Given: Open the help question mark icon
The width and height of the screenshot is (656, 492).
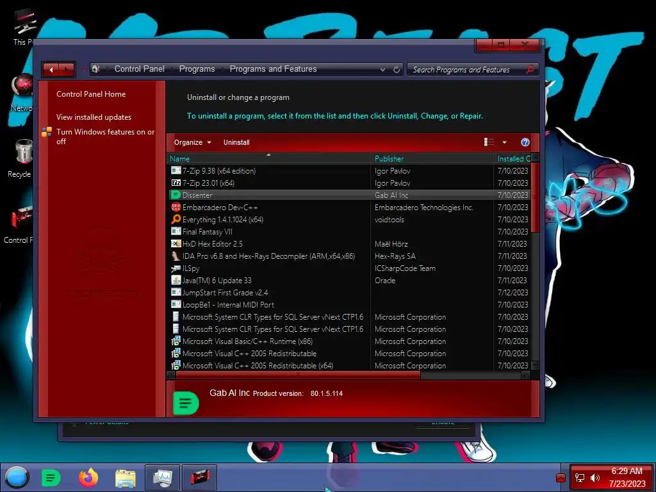Looking at the screenshot, I should pos(525,142).
